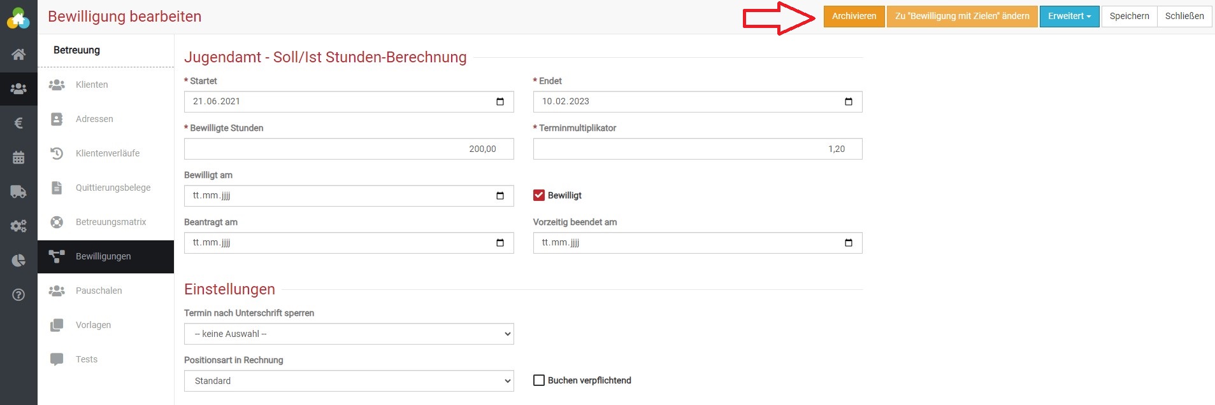Screen dimensions: 1215x405
Task: Click the Bewilligungen diagram icon
Action: (57, 256)
